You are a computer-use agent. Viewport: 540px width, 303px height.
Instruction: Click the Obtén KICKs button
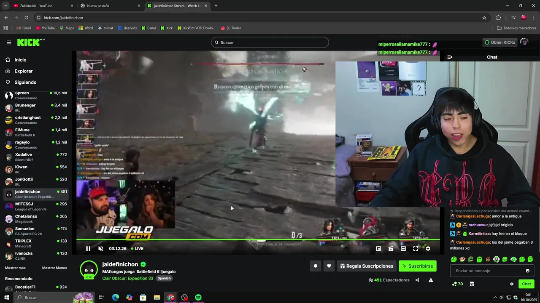[500, 42]
